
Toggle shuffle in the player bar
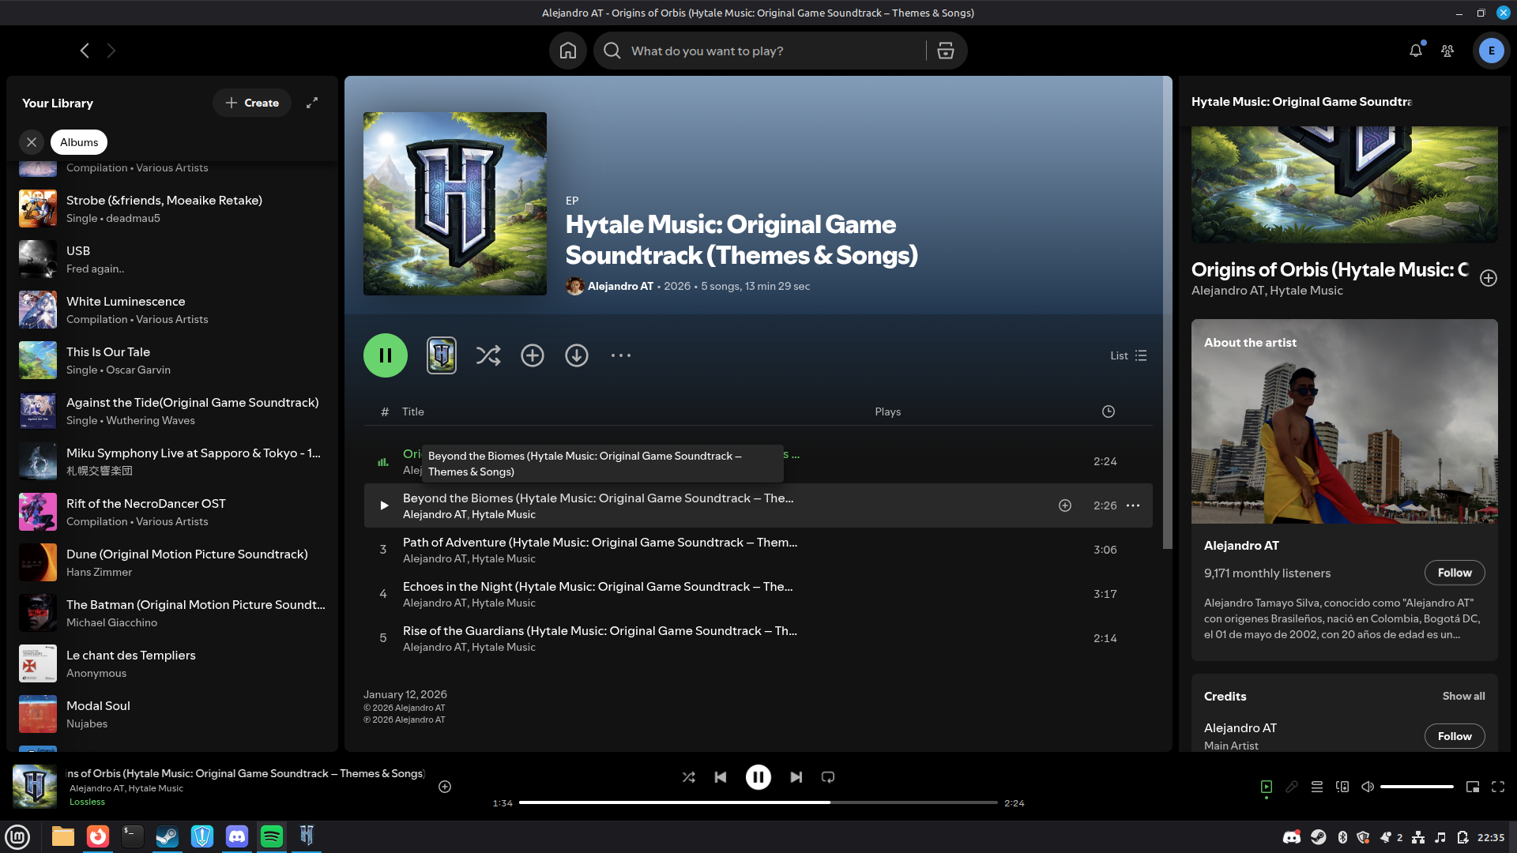point(688,777)
